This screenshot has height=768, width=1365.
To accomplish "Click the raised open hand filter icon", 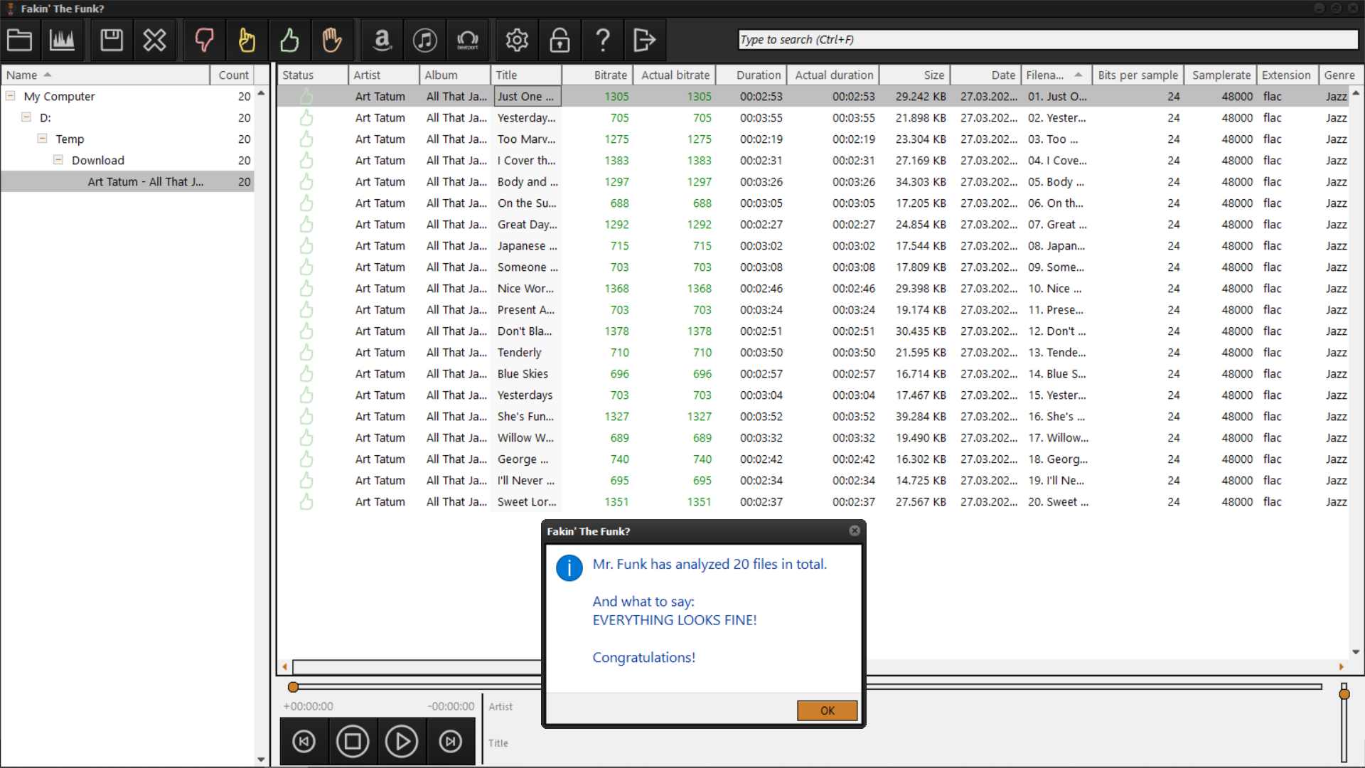I will 332,40.
